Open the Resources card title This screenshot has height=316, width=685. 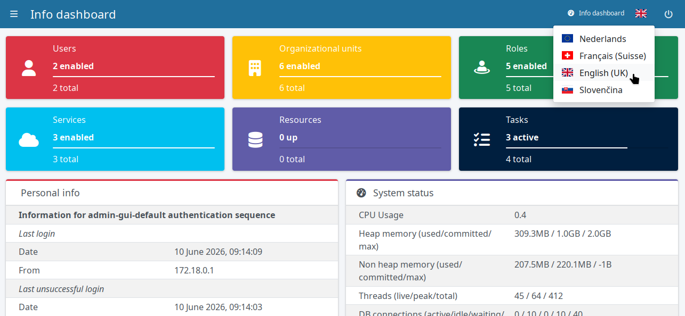[300, 120]
